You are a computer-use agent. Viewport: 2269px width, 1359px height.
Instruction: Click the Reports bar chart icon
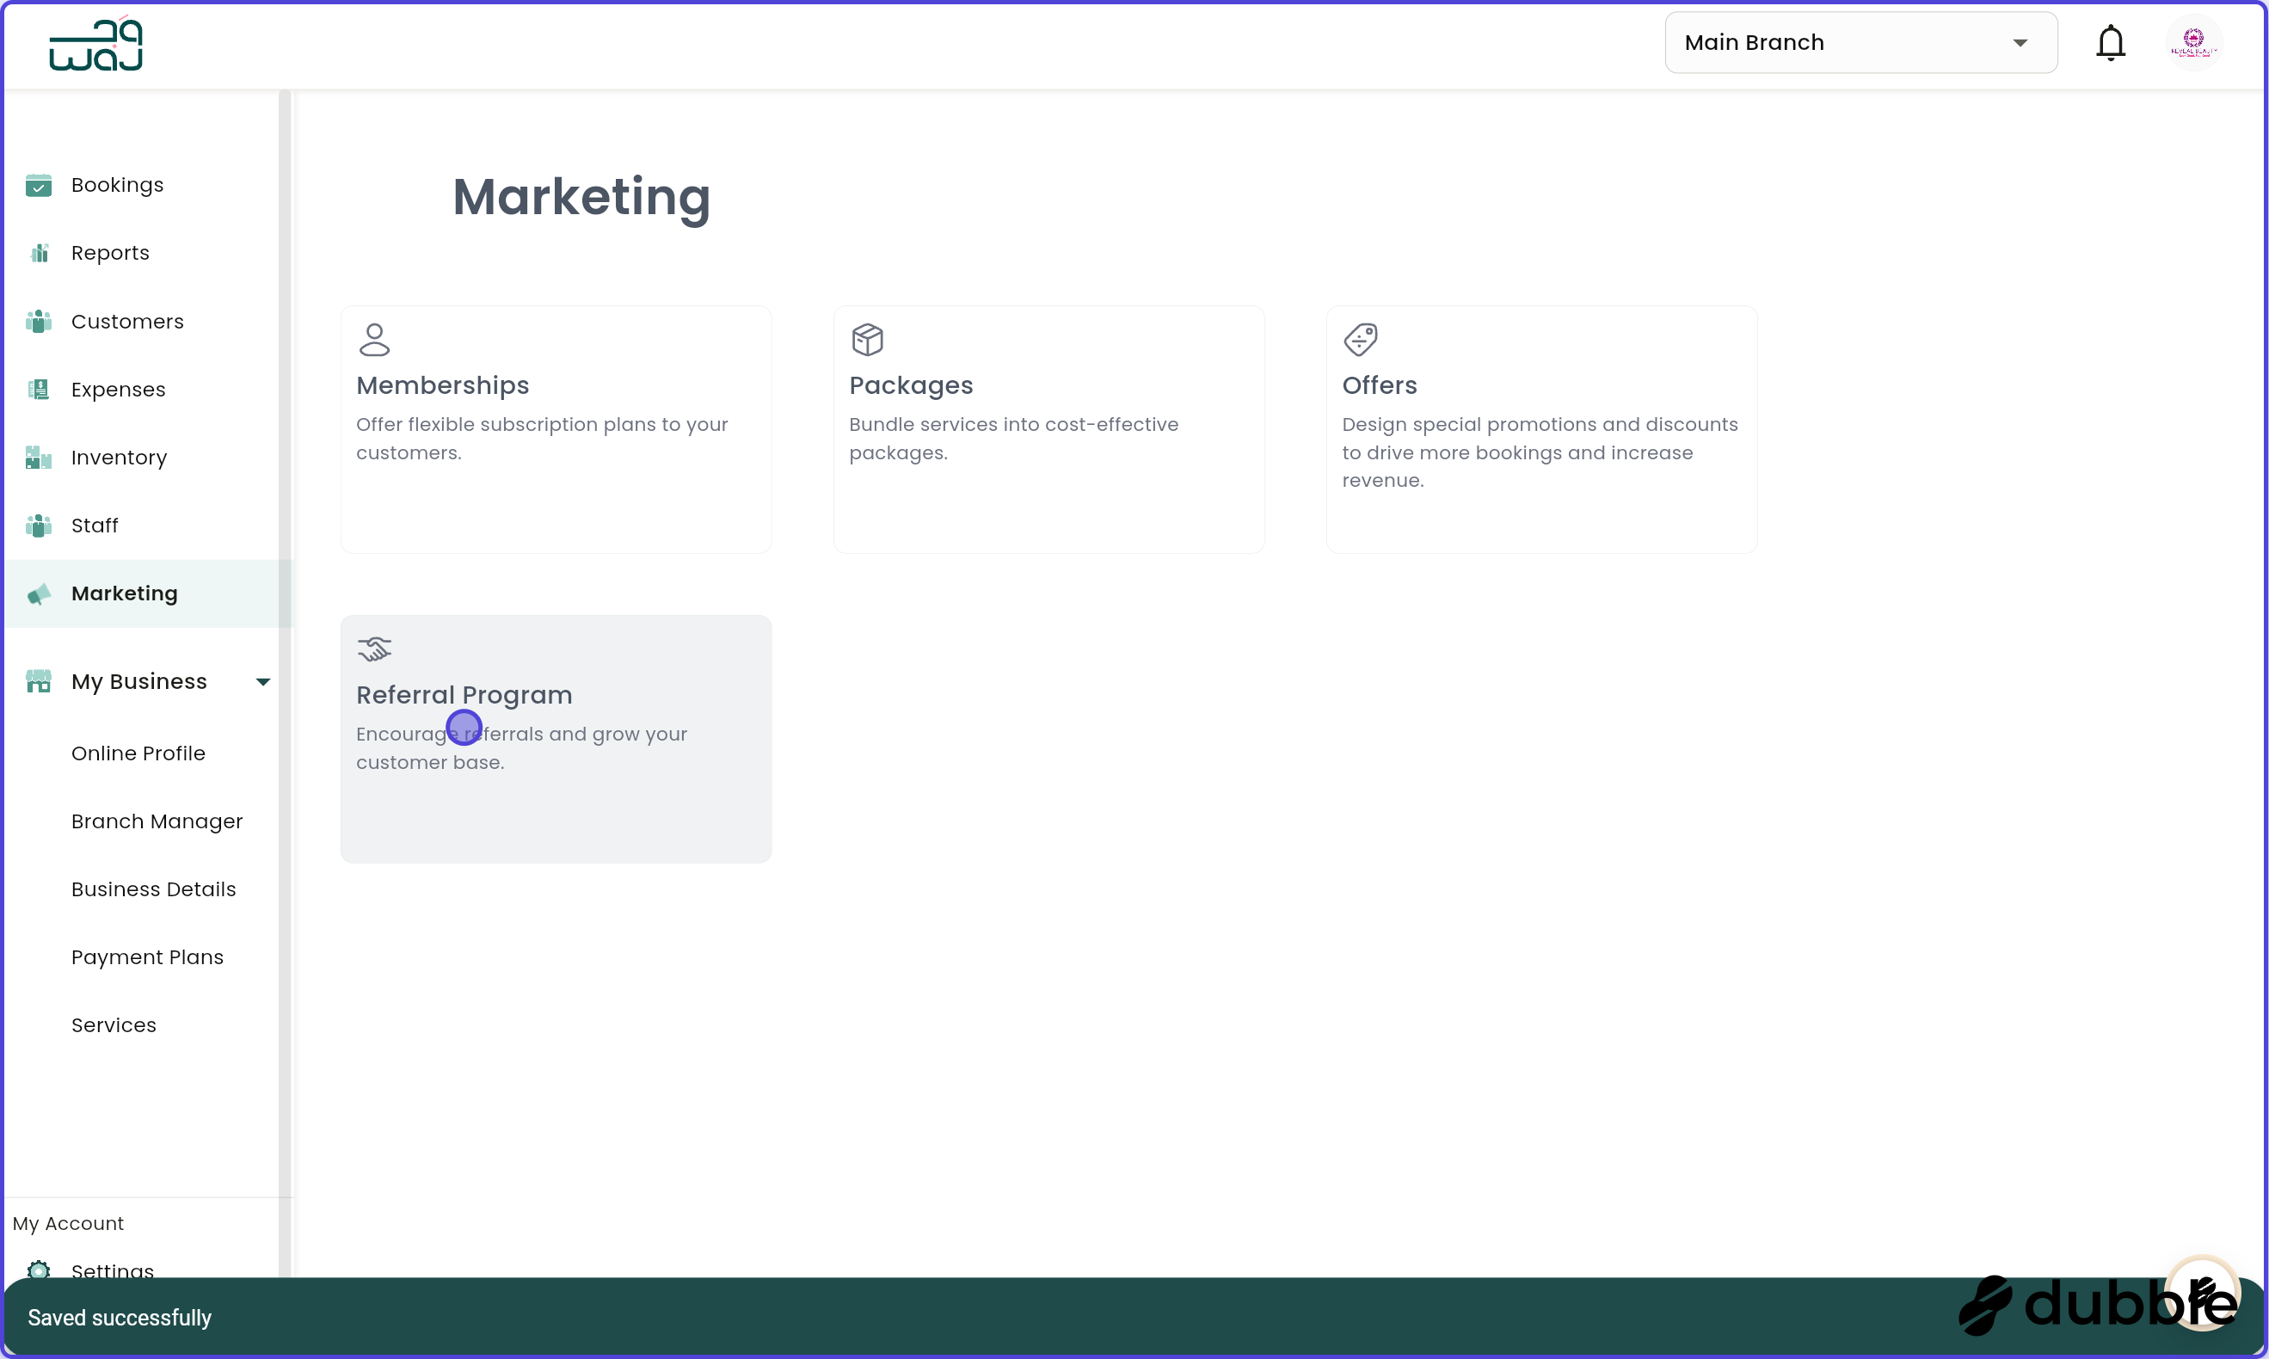[x=40, y=252]
